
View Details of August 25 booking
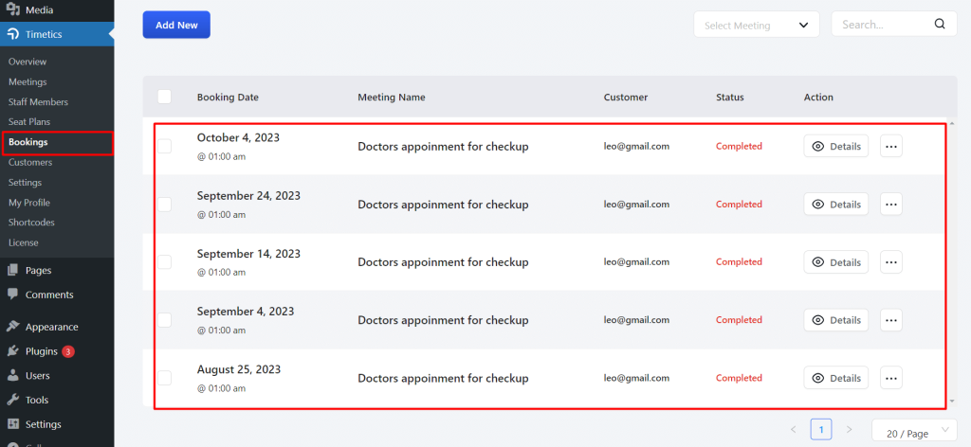tap(836, 378)
